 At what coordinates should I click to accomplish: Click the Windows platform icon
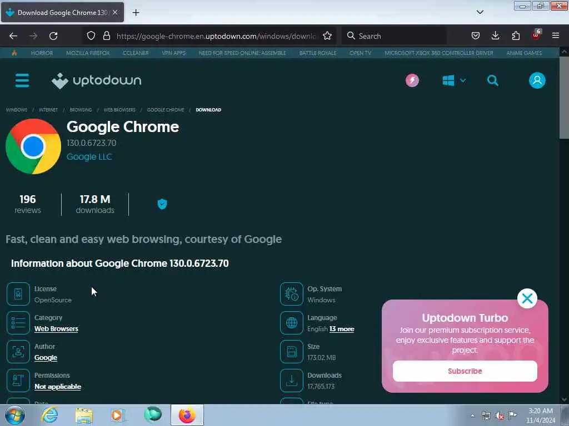[x=448, y=80]
